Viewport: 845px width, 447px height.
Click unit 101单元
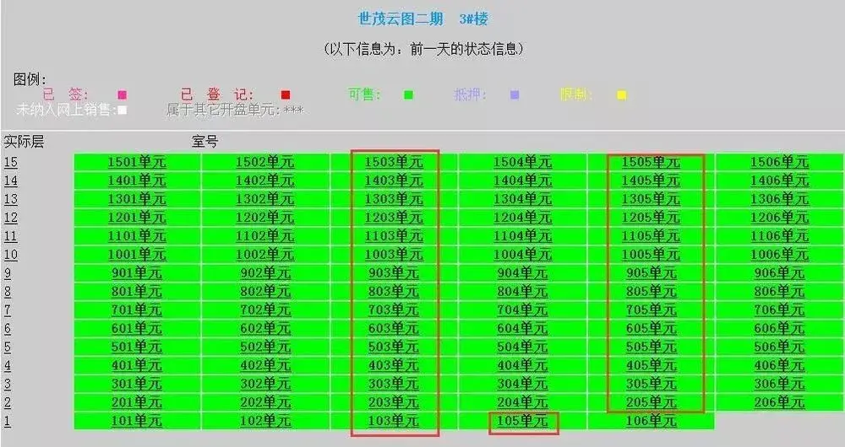tap(137, 421)
